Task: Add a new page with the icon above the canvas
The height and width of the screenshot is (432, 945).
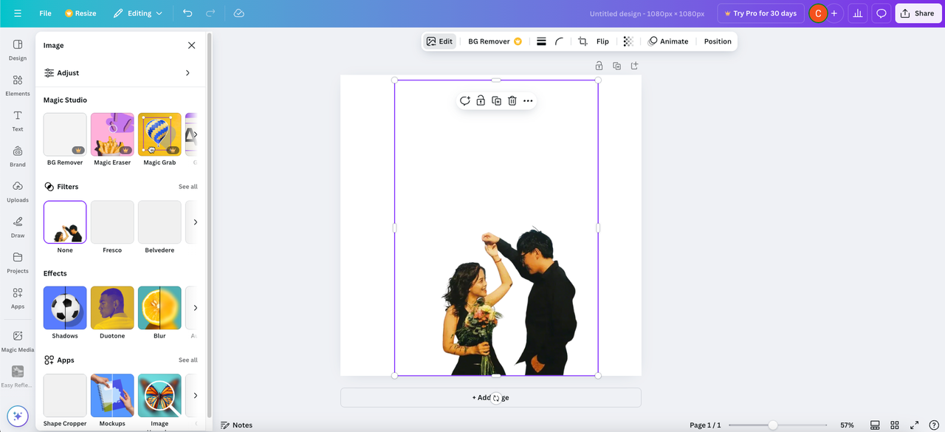Action: [x=634, y=66]
